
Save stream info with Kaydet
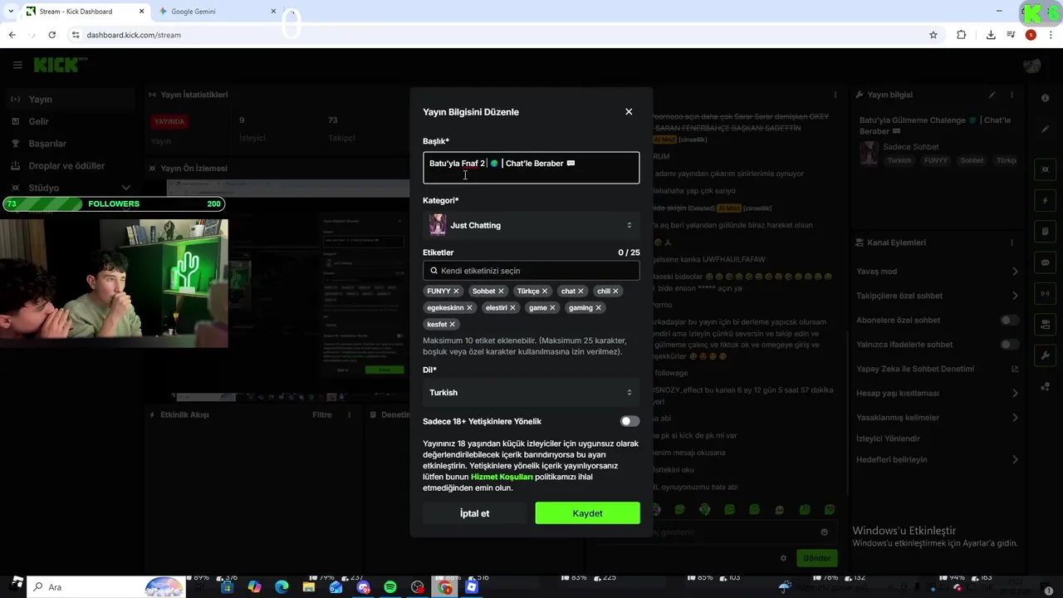[587, 513]
